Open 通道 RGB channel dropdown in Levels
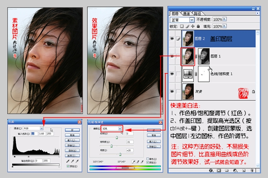Viewport: 268px width, 178px height. [x=42, y=128]
